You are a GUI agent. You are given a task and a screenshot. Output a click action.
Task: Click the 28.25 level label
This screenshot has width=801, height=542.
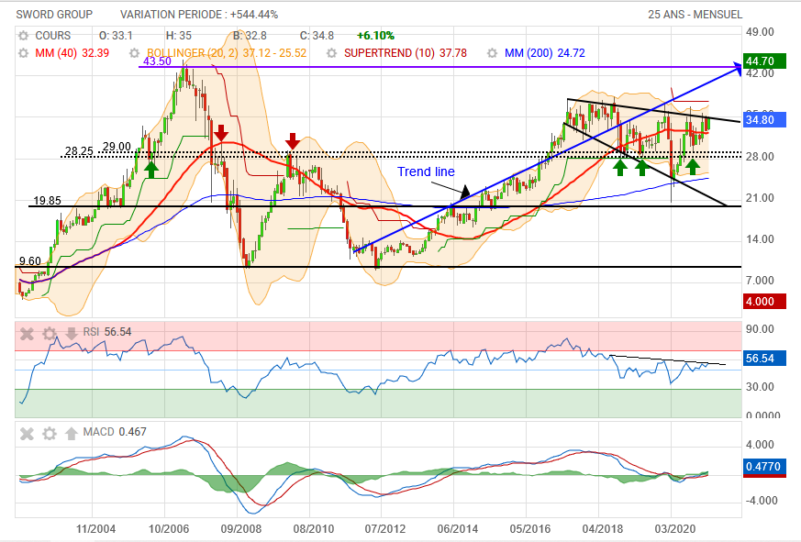click(x=79, y=151)
